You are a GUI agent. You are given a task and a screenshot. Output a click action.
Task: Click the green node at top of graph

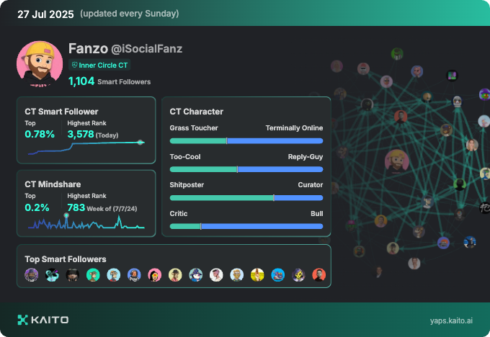(x=397, y=54)
